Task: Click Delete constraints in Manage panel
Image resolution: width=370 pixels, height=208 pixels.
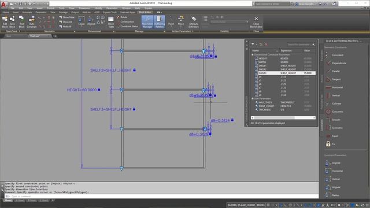Action: tap(122, 17)
